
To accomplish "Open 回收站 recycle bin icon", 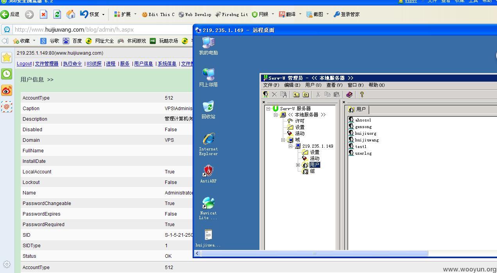I will pos(208,110).
